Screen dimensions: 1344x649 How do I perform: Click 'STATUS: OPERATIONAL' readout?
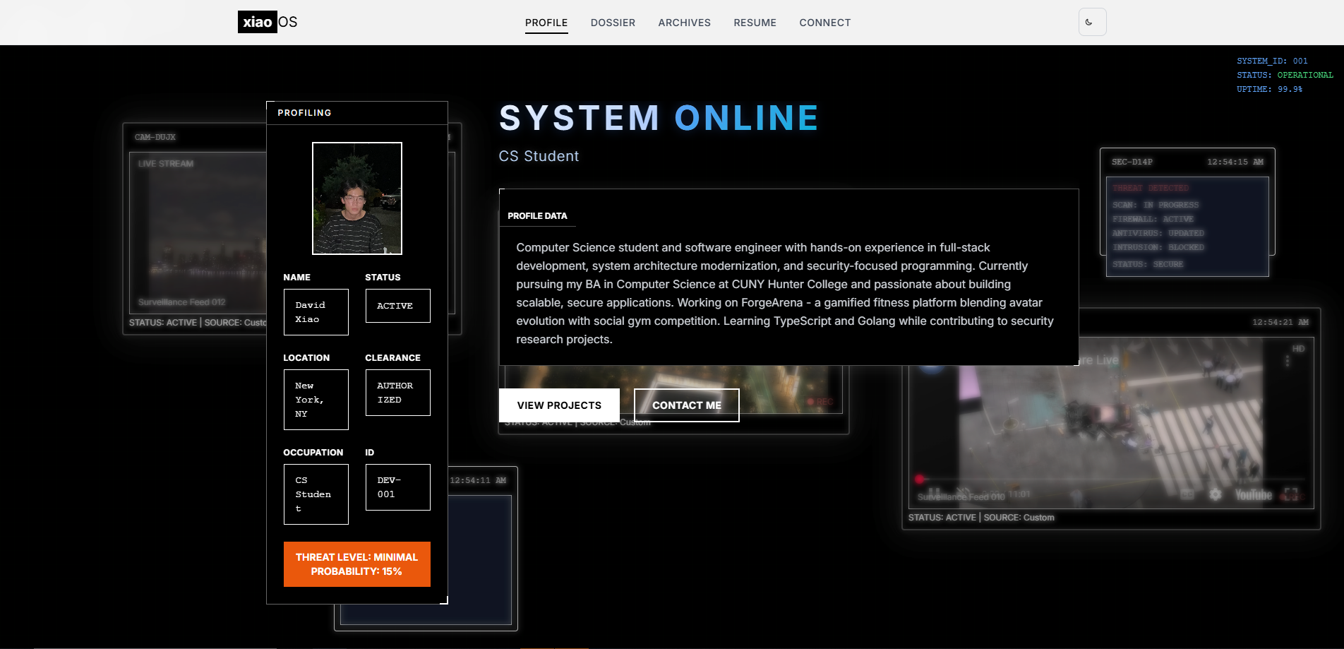pyautogui.click(x=1285, y=75)
